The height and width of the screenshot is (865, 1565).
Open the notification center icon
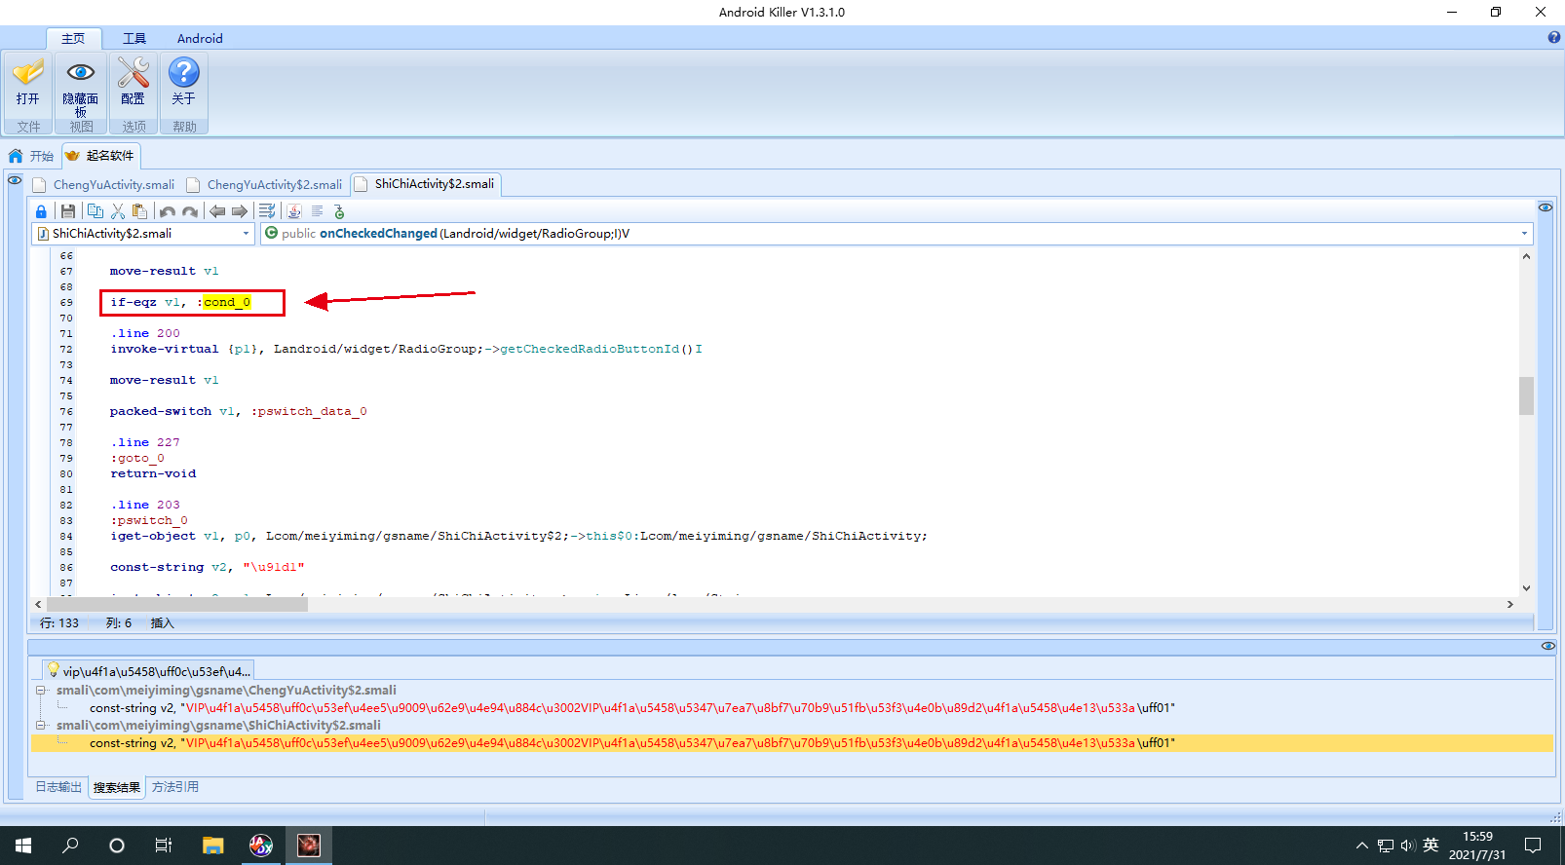click(1533, 846)
